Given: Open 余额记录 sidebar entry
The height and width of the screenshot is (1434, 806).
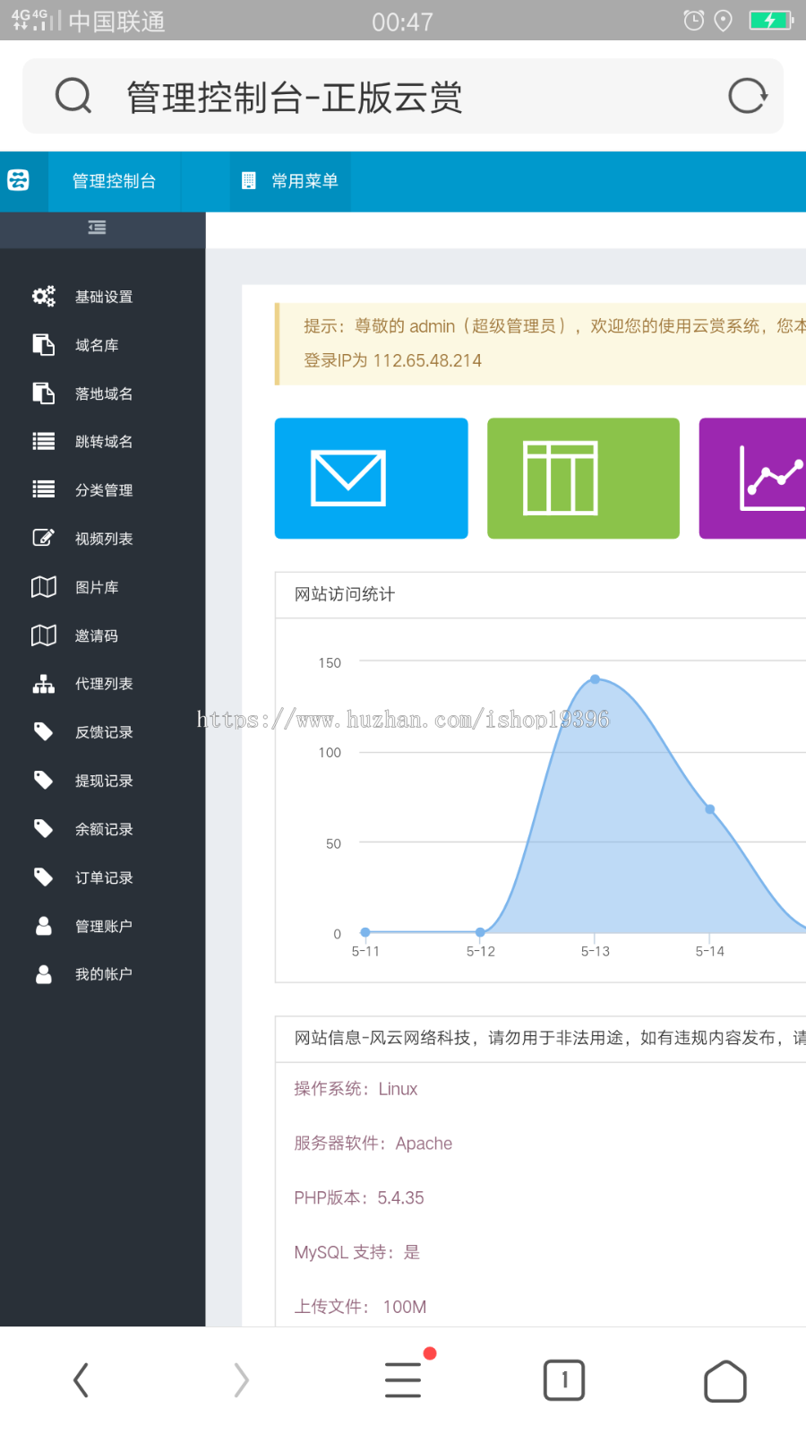Looking at the screenshot, I should tap(104, 829).
